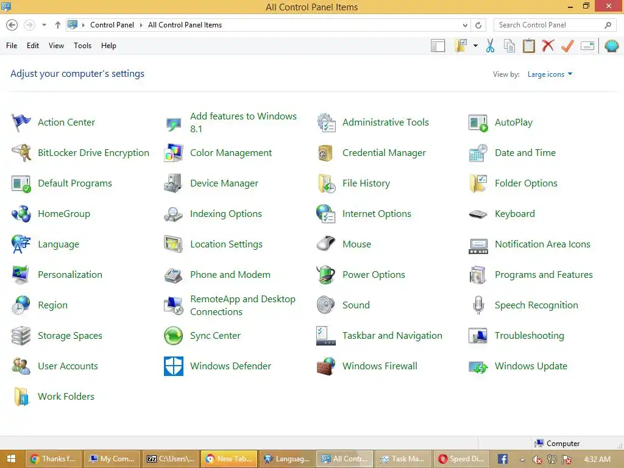This screenshot has width=624, height=468.
Task: Open the View by Large icons dropdown
Action: pos(550,74)
